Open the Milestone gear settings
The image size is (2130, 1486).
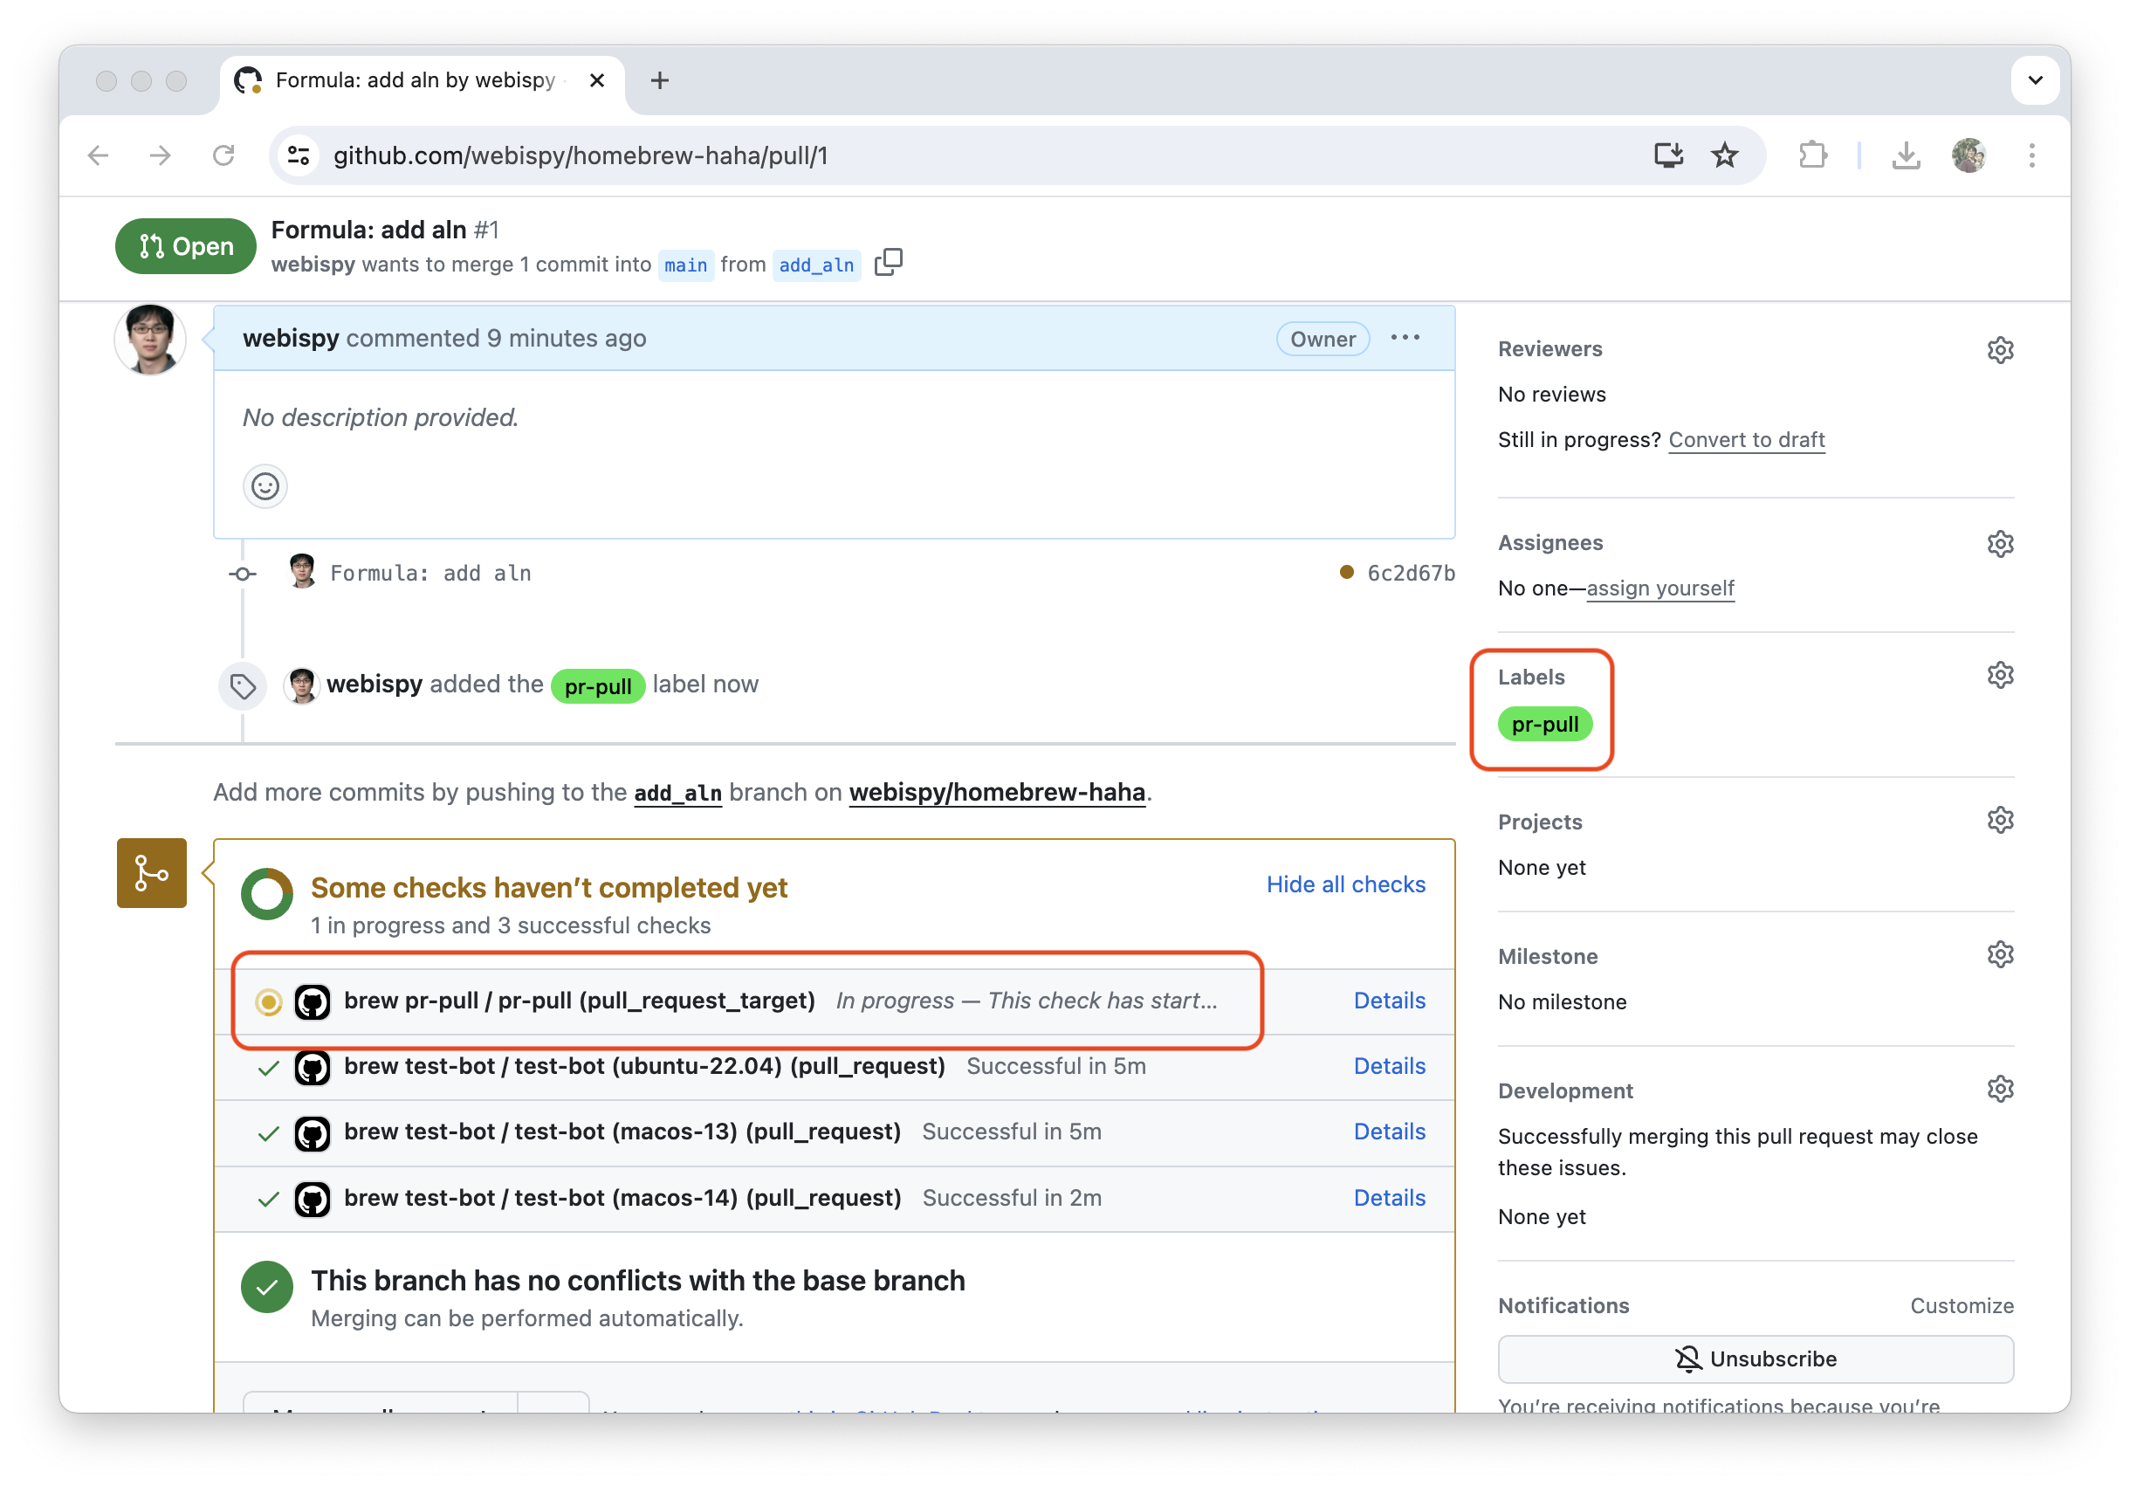[x=2000, y=954]
